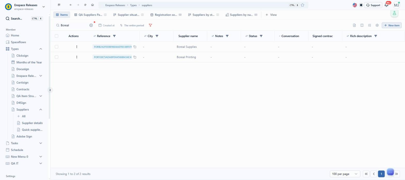405x180 pixels.
Task: Toggle the select-all rows checkbox
Action: coord(57,36)
